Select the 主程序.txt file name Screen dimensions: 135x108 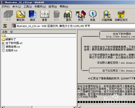[x=11, y=50]
